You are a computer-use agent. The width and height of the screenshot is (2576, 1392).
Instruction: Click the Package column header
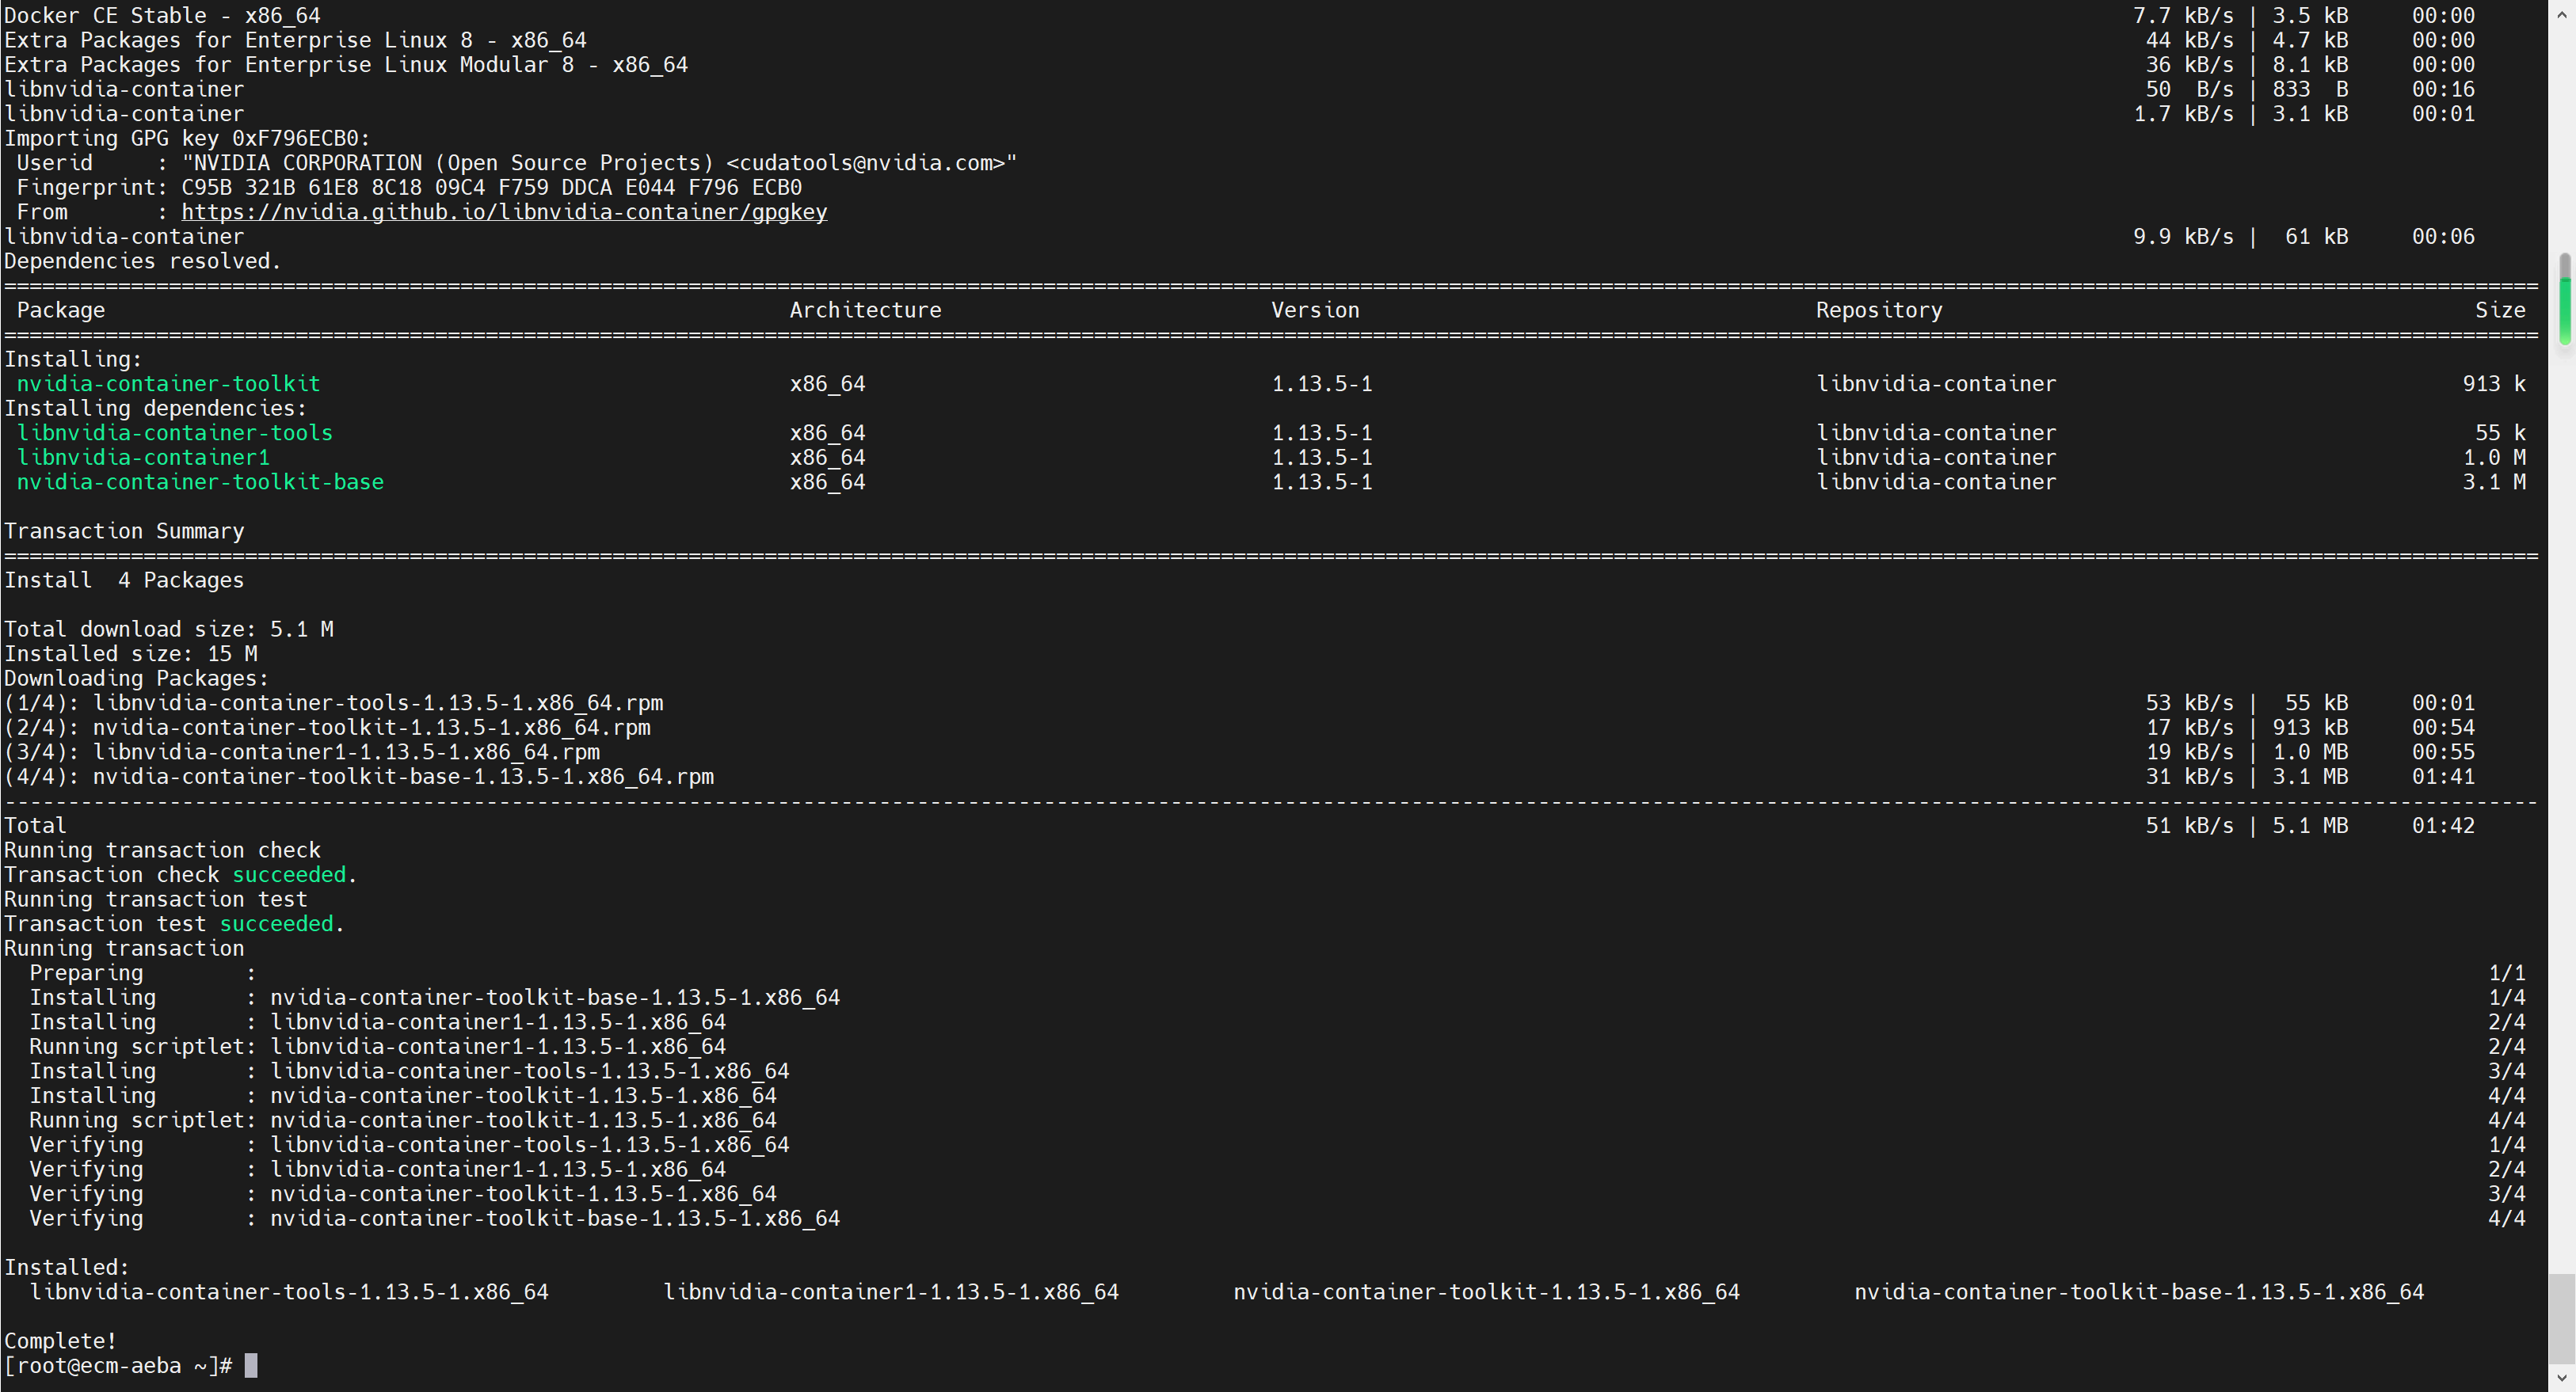pos(60,310)
